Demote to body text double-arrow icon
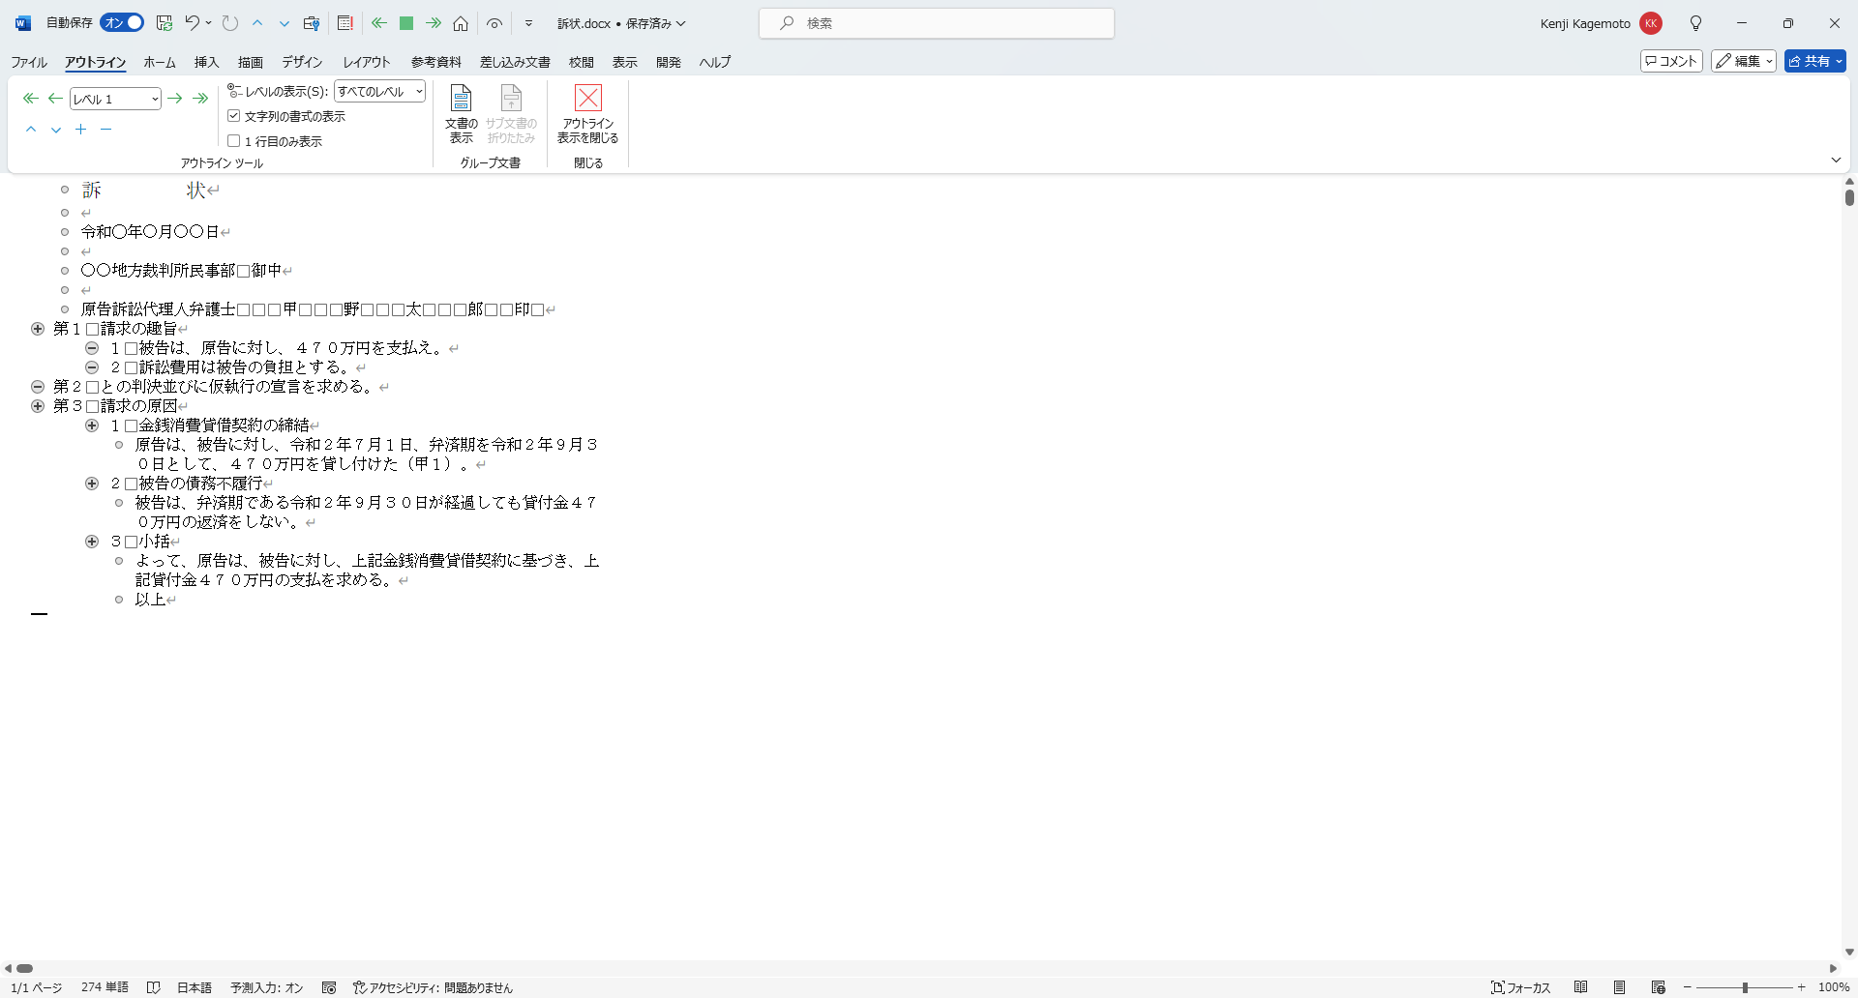Image resolution: width=1858 pixels, height=998 pixels. (x=200, y=99)
